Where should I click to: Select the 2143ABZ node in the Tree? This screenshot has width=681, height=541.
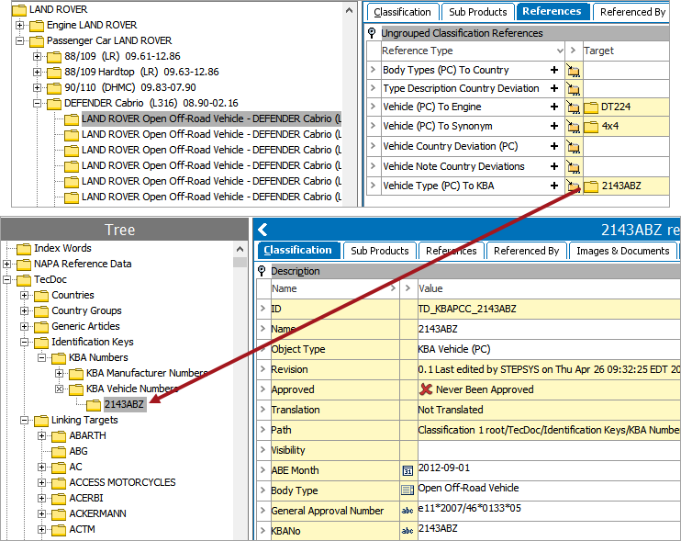click(x=124, y=404)
